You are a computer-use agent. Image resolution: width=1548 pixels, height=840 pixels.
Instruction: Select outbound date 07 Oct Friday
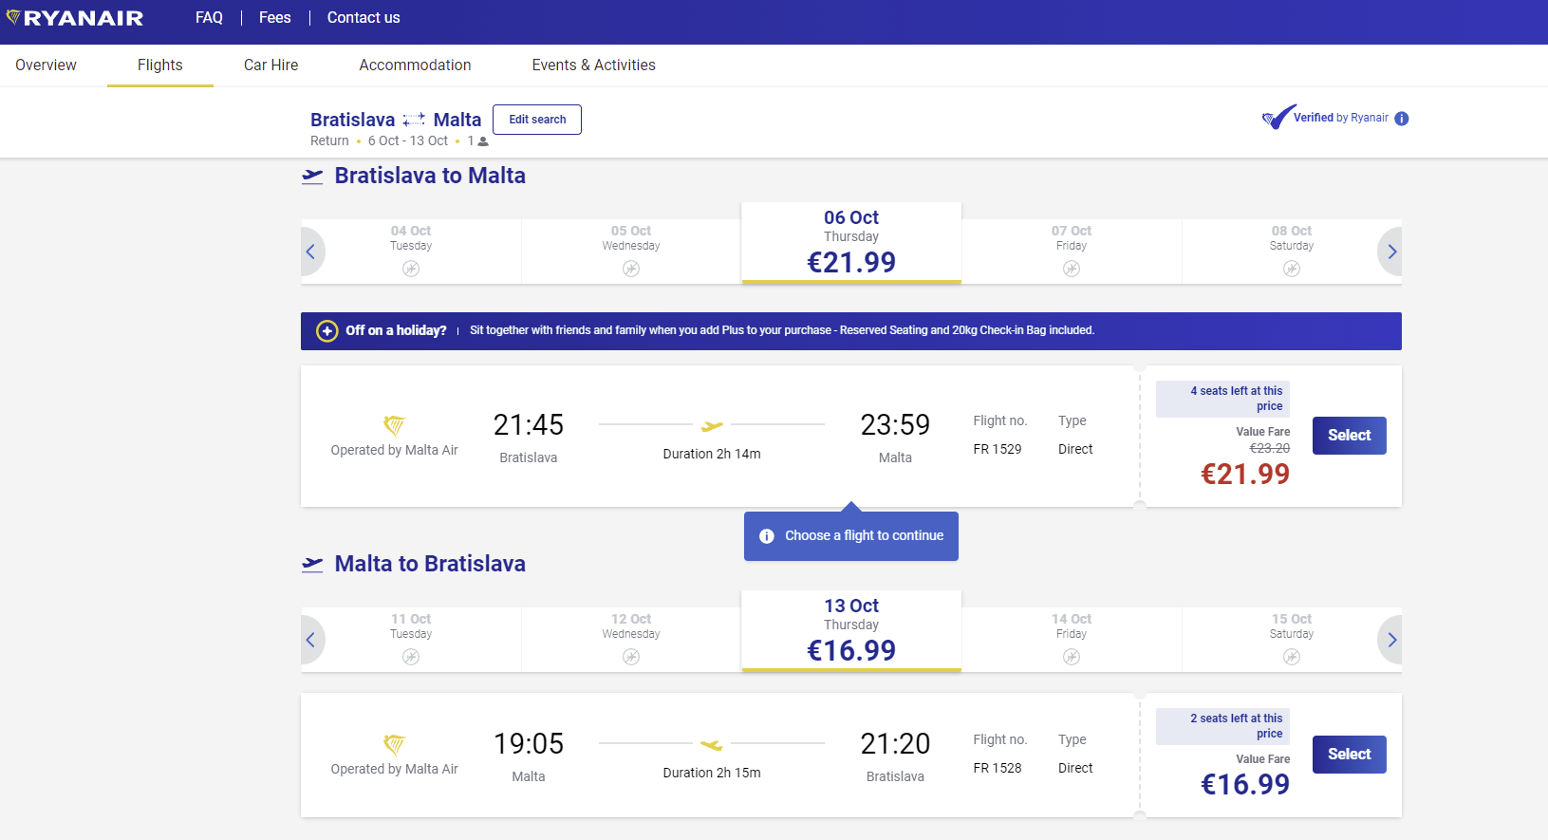[1072, 252]
